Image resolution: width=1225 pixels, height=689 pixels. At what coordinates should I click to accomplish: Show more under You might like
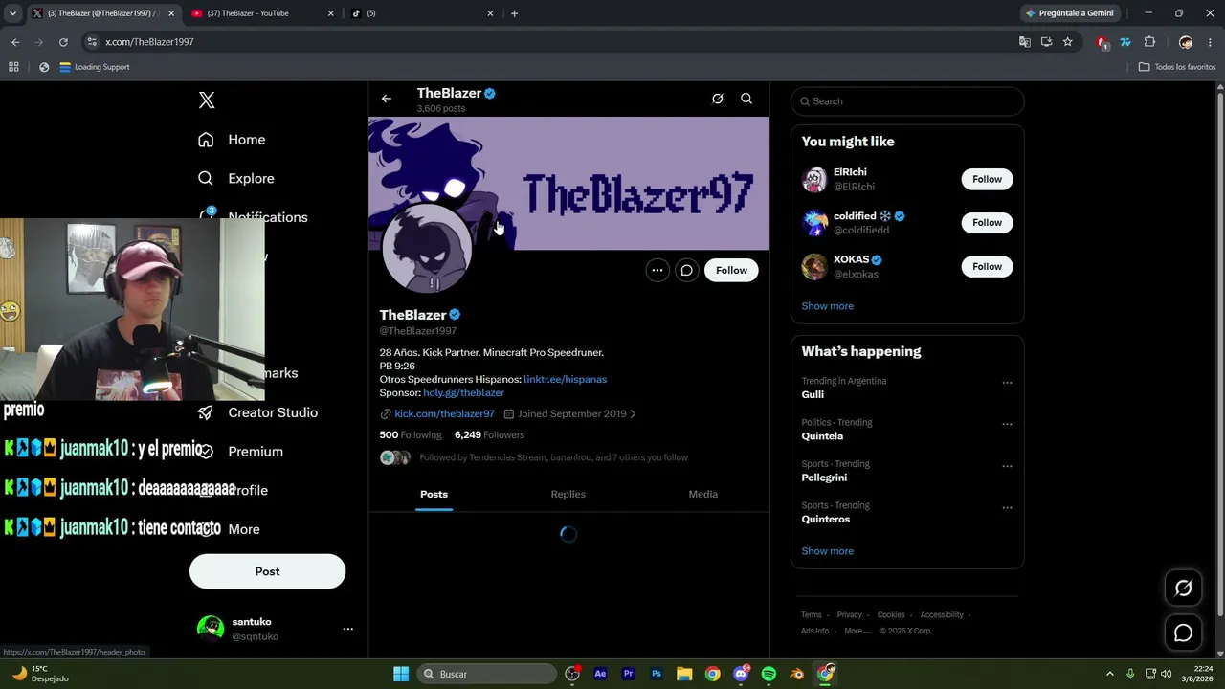pyautogui.click(x=828, y=306)
